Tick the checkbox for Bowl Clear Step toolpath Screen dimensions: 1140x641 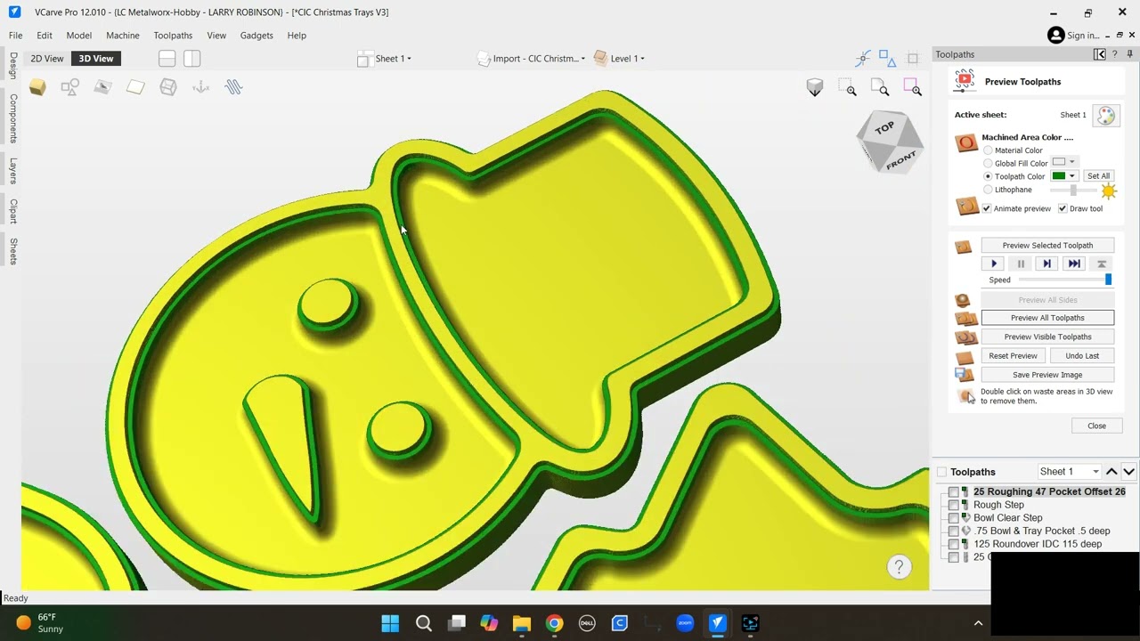pos(954,518)
